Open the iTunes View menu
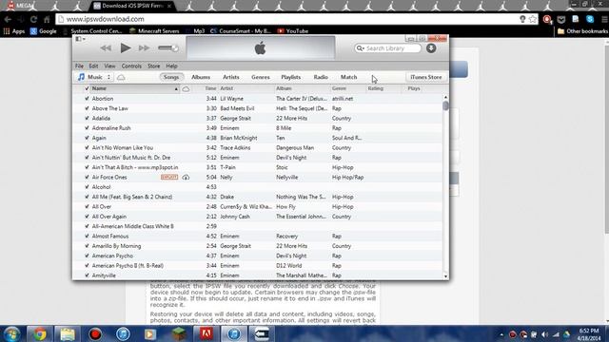The width and height of the screenshot is (609, 342). (109, 66)
